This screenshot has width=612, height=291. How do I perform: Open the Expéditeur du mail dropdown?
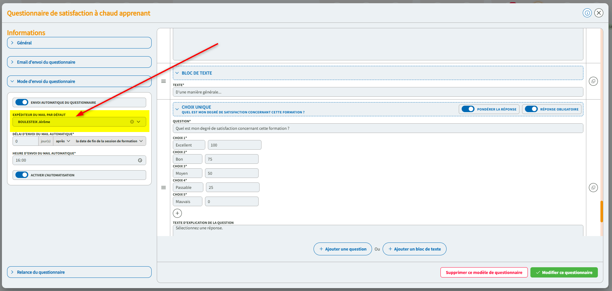(x=138, y=122)
